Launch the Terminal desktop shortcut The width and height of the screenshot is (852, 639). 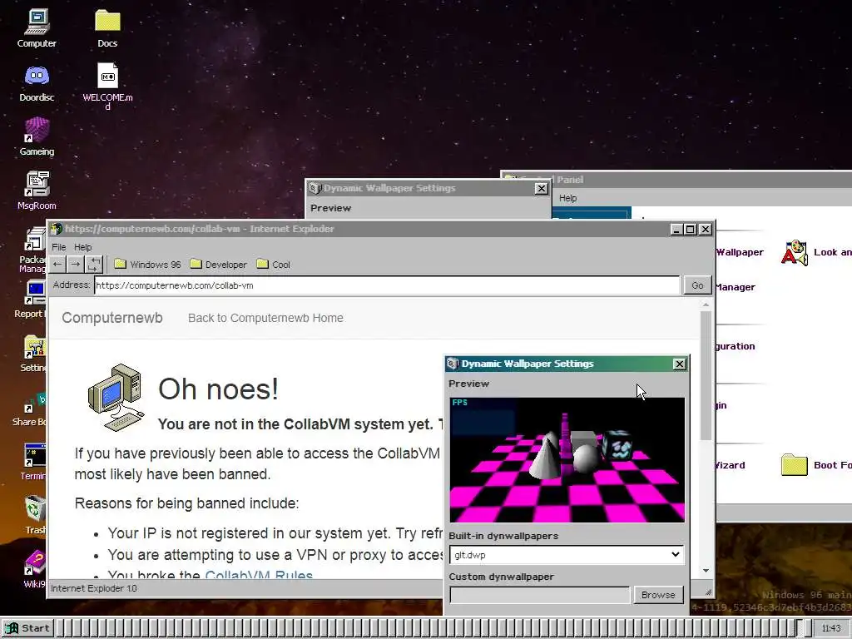pyautogui.click(x=33, y=462)
